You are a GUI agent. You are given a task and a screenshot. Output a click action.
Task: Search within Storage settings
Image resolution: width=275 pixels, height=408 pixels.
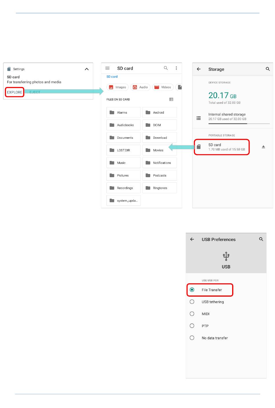tap(268, 69)
